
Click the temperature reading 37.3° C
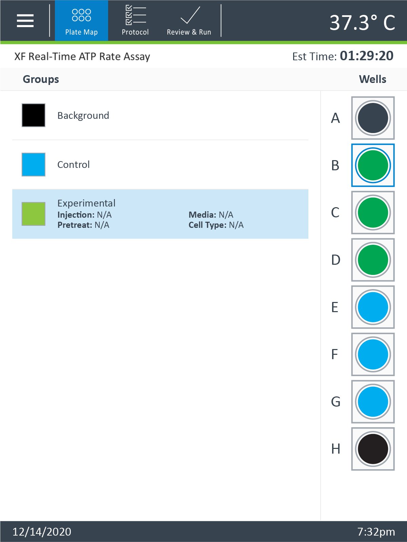point(362,23)
